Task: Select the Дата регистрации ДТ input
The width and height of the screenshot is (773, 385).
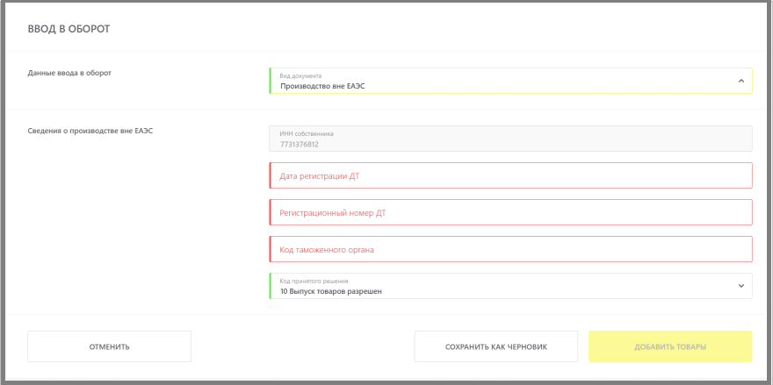Action: click(x=510, y=175)
